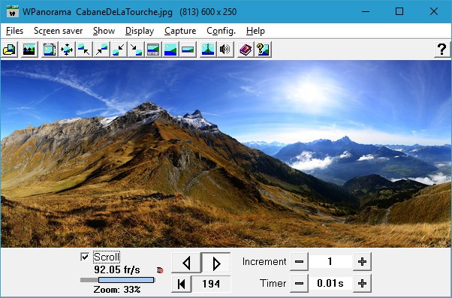Click the mountain panorama image

pos(226,154)
